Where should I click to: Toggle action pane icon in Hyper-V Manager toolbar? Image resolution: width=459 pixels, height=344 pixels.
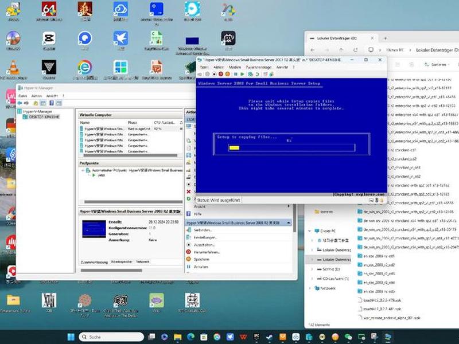[59, 103]
